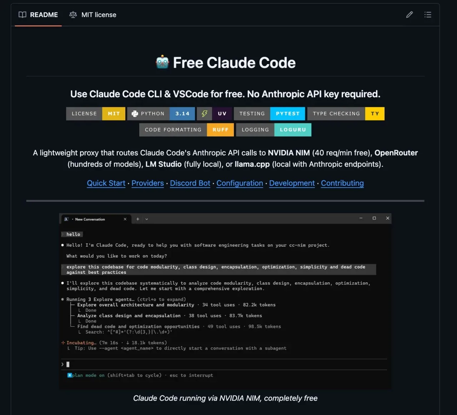This screenshot has width=457, height=415.
Task: Click the MIT license badge
Action: coord(96,114)
